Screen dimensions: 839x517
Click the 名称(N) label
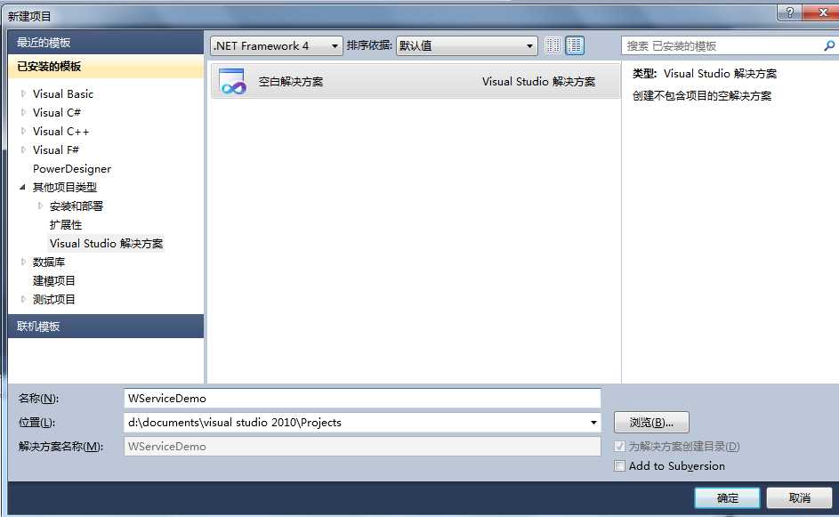(x=38, y=398)
